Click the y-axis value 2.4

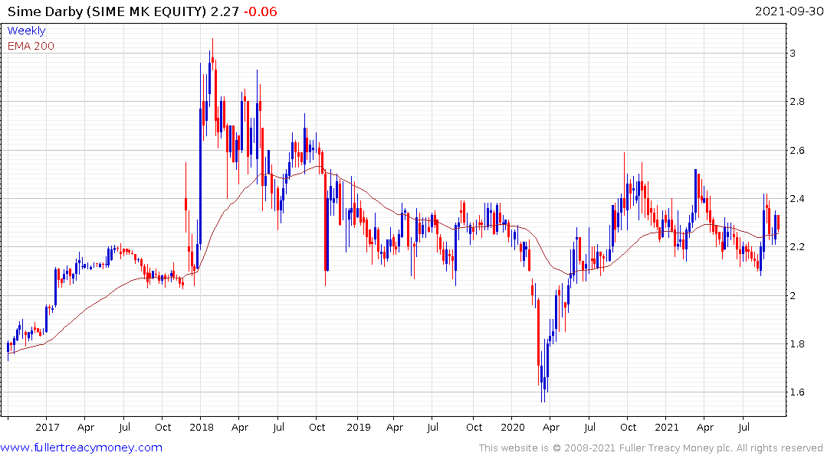[797, 199]
